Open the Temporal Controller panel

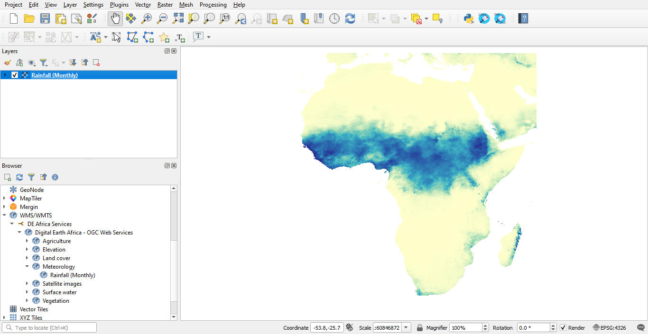click(x=334, y=18)
